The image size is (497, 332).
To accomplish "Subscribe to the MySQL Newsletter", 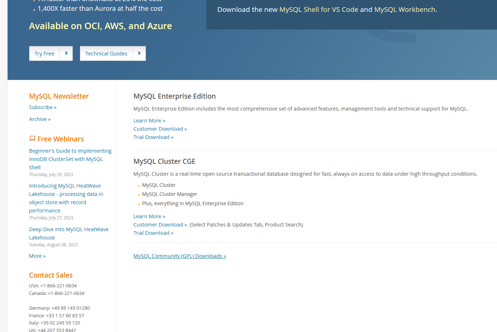I will pos(43,107).
